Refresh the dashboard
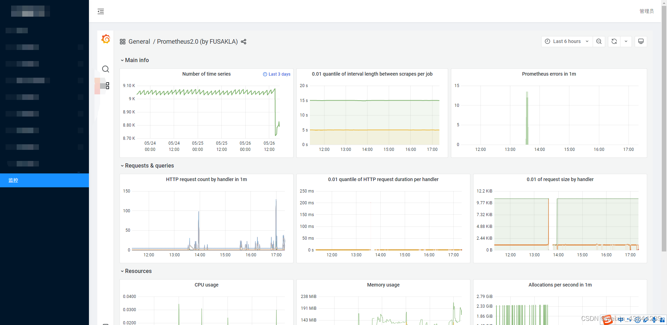 click(614, 41)
